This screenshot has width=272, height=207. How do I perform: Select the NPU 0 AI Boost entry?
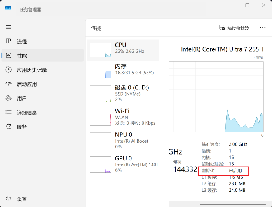click(x=123, y=140)
